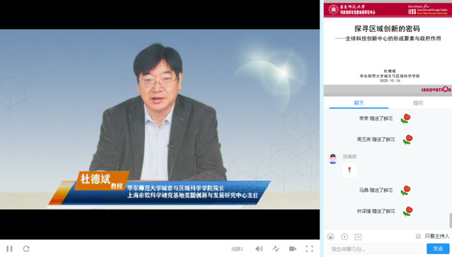Click the presentation slide thumbnail

(388, 48)
